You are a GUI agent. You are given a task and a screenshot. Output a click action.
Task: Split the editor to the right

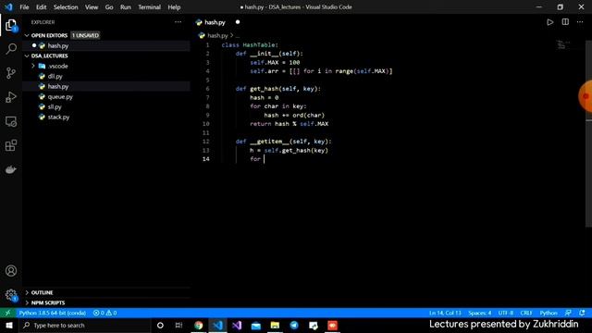pyautogui.click(x=565, y=22)
